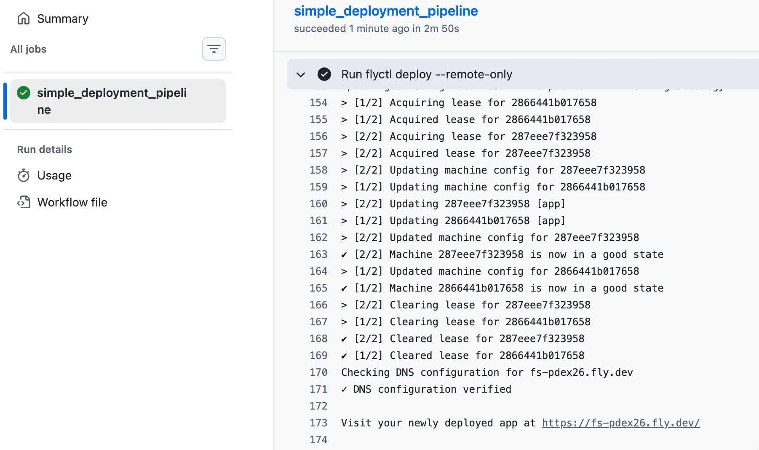Click 'Machine 287eee7f323958 is now in a good state'
This screenshot has height=450, width=759.
(526, 254)
